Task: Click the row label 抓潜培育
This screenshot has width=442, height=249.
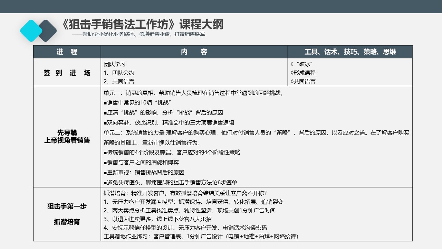Action: pyautogui.click(x=67, y=222)
